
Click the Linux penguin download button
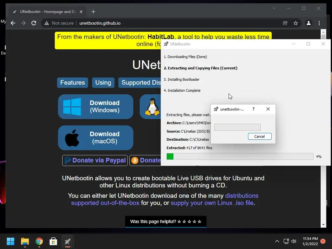pos(150,106)
